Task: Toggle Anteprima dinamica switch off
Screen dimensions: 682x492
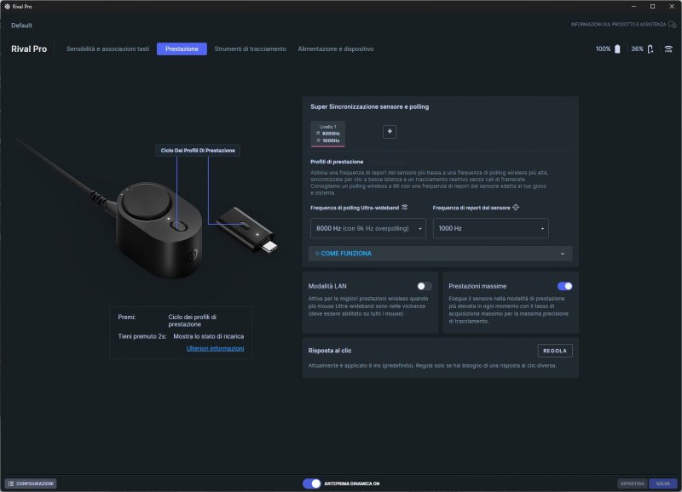Action: [x=311, y=483]
